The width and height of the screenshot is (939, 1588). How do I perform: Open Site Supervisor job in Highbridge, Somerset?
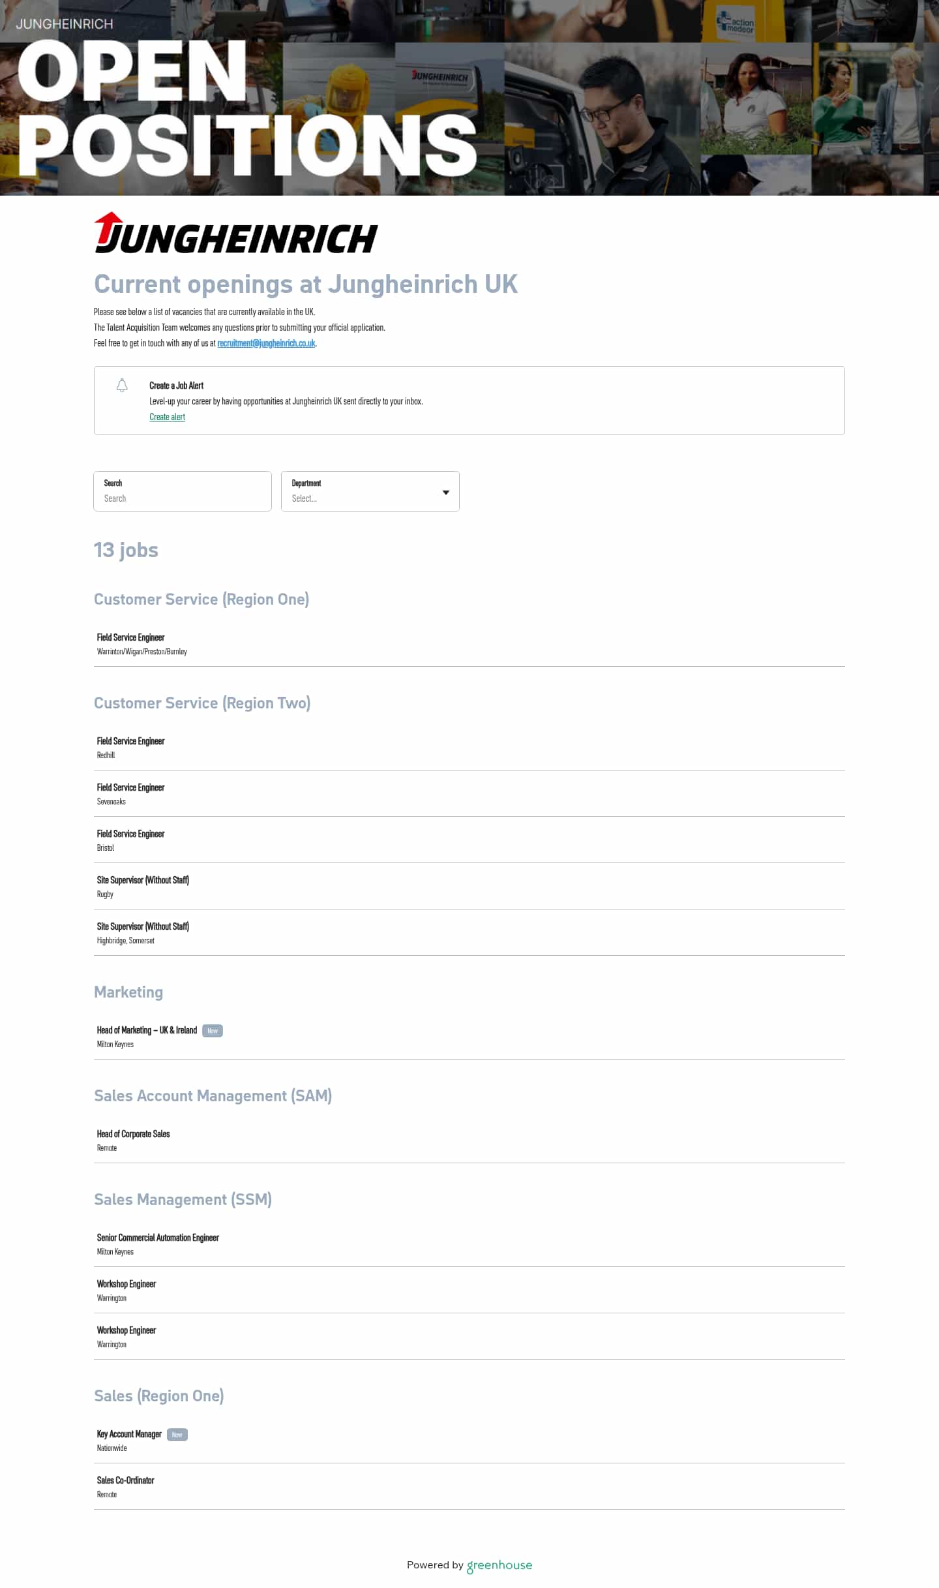tap(143, 926)
